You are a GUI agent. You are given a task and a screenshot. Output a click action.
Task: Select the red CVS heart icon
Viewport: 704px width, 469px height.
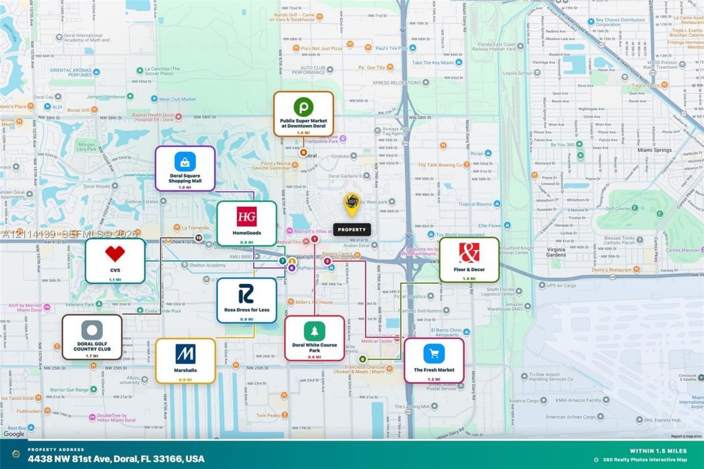115,253
